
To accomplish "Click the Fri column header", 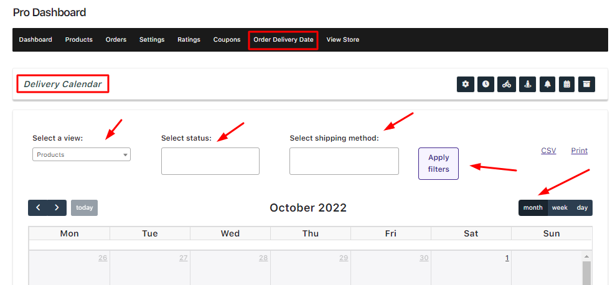I will coord(391,233).
